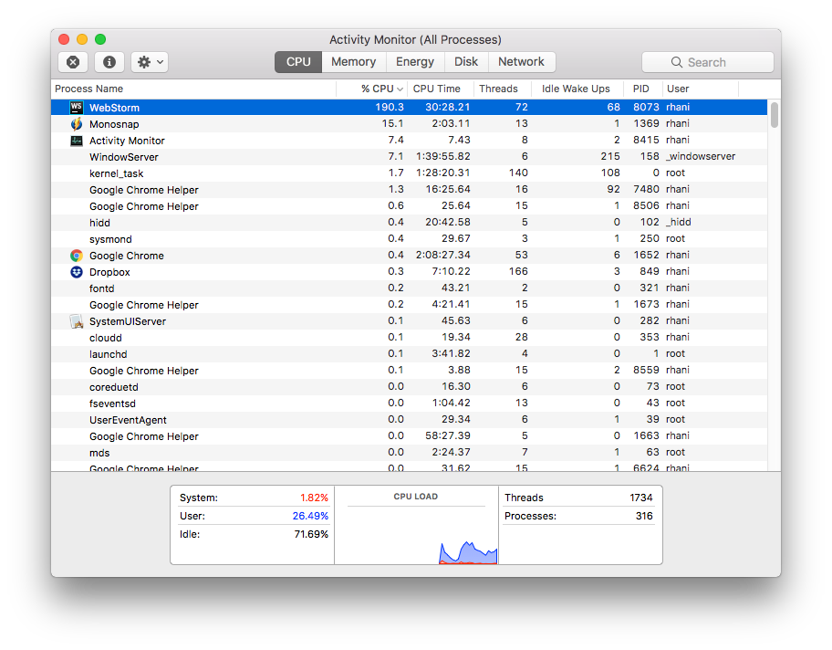Screen dimensions: 832x650
Task: Sort by Process Name column header
Action: (193, 89)
